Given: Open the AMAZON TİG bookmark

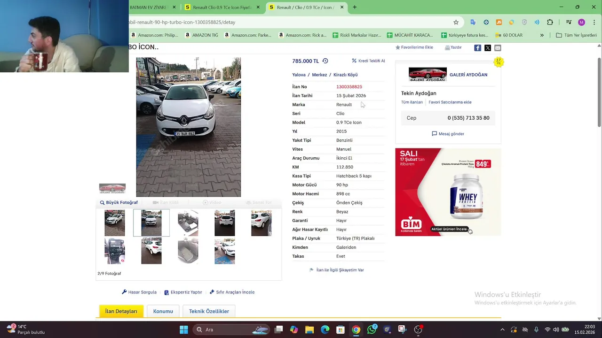Looking at the screenshot, I should (202, 35).
